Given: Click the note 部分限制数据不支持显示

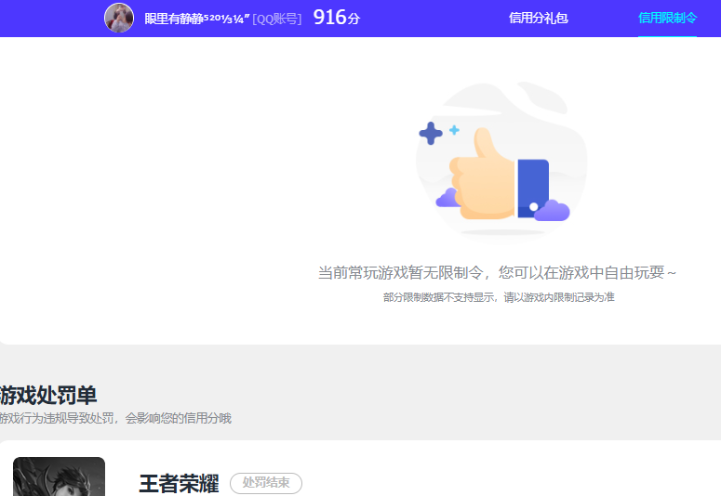Looking at the screenshot, I should [499, 297].
